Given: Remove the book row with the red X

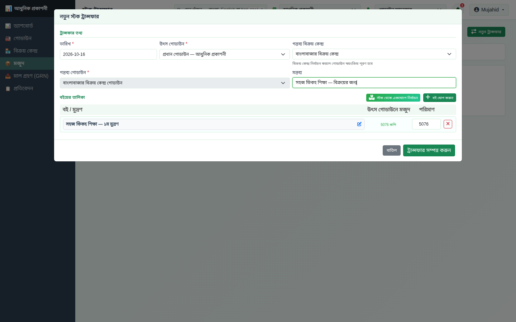Looking at the screenshot, I should point(448,124).
